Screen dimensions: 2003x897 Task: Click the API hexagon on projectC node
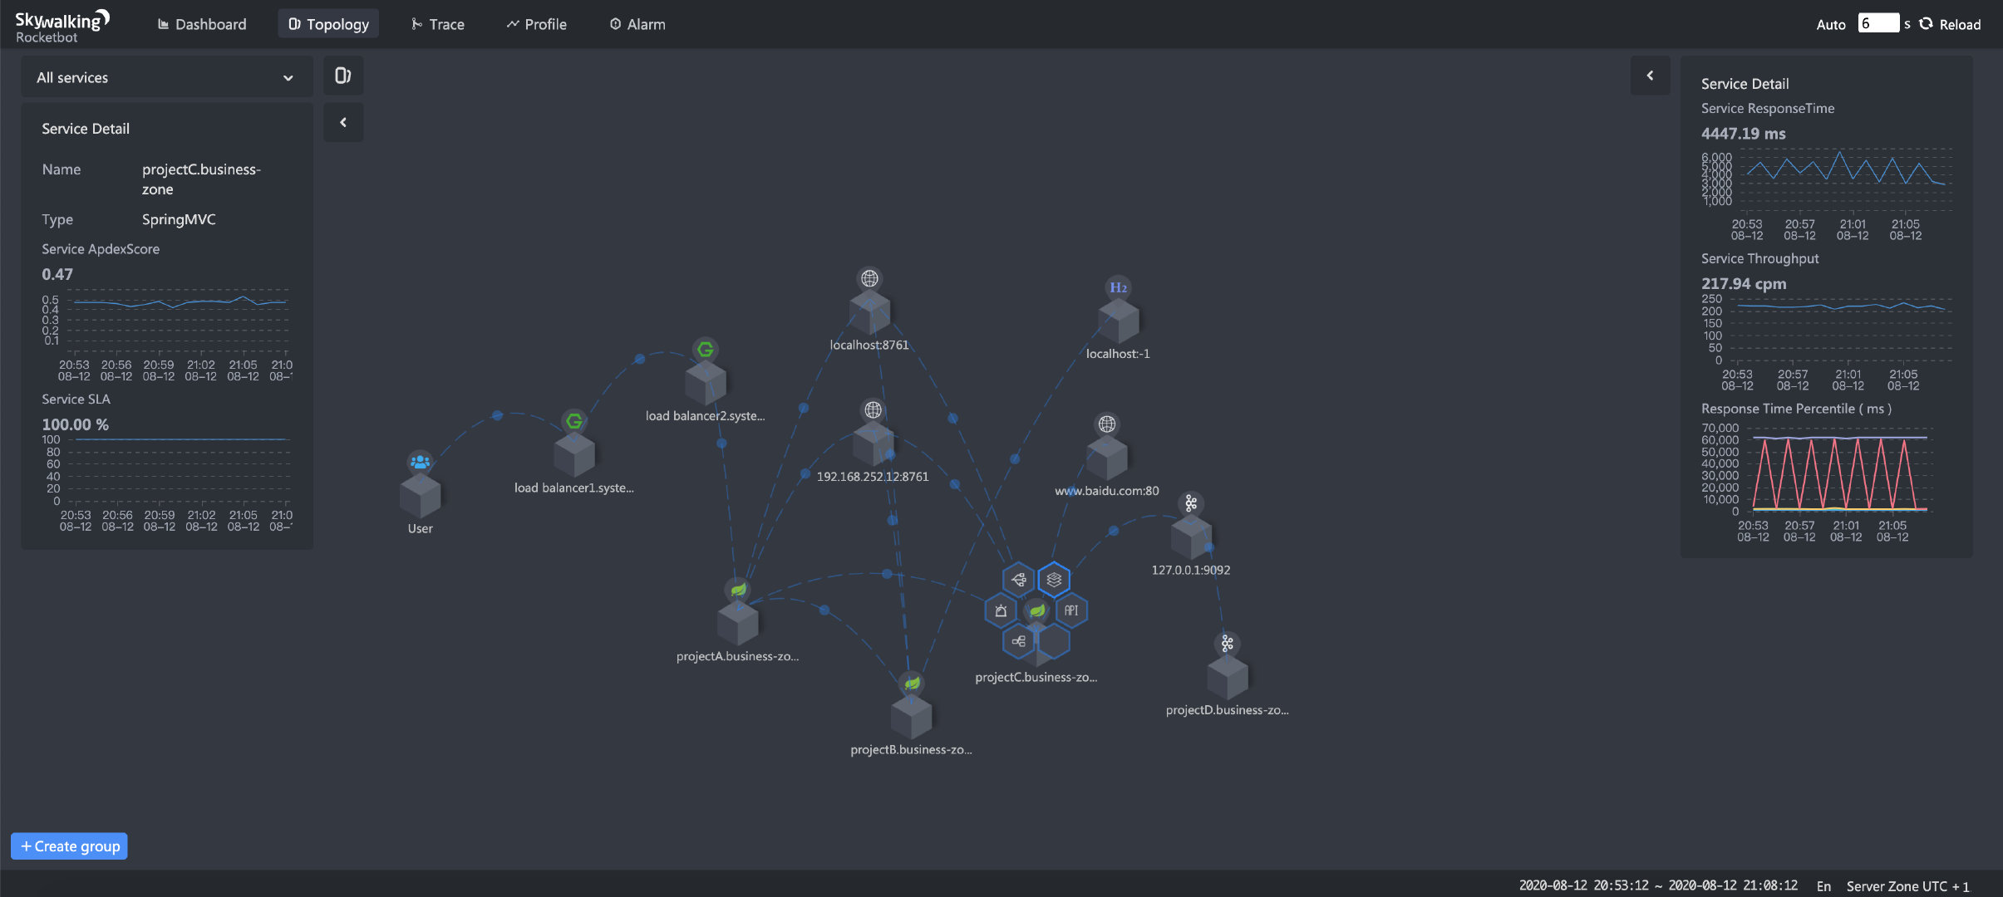(1071, 610)
